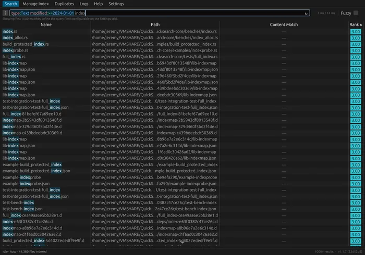Click path ending benches/index_alloc.rs

click(x=155, y=37)
